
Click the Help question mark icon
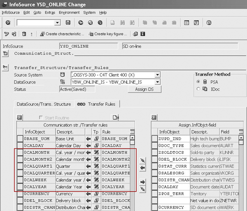click(209, 23)
